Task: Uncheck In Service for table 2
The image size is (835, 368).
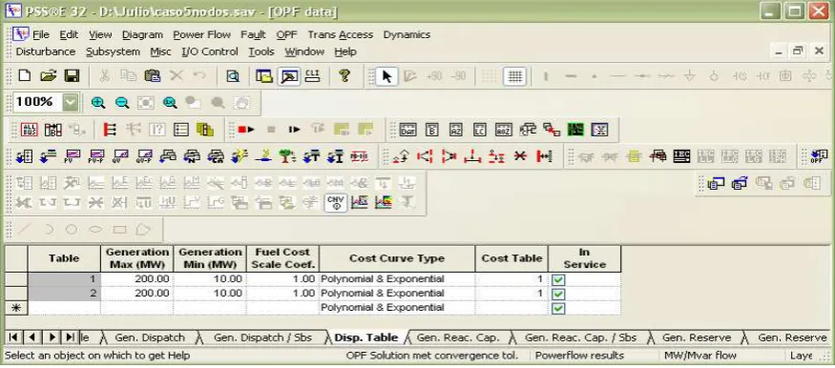Action: tap(558, 294)
